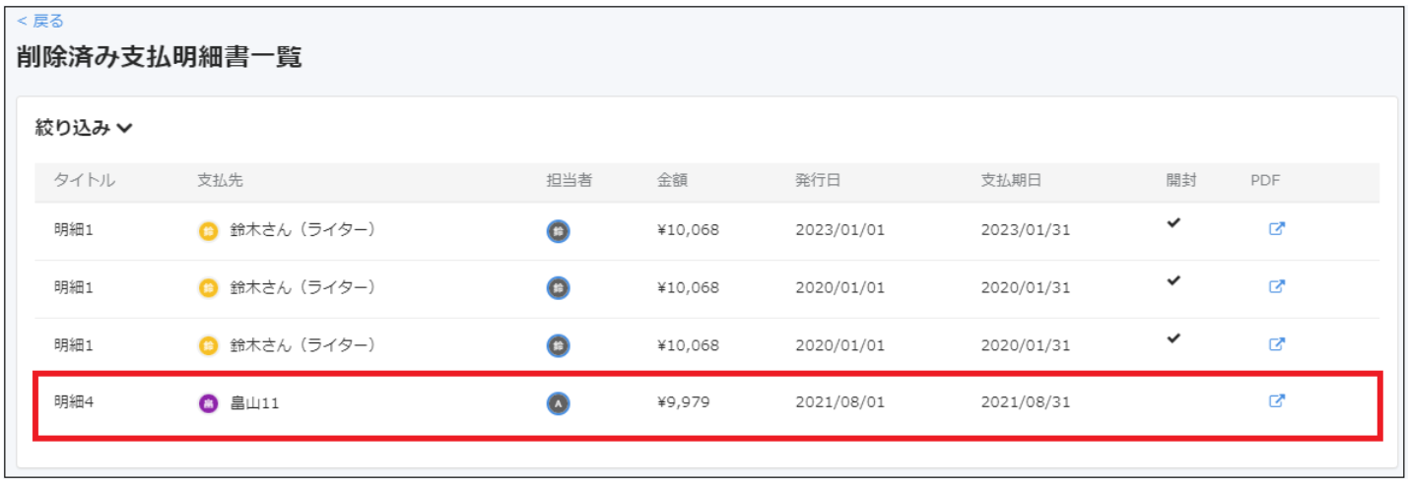This screenshot has height=487, width=1409.
Task: Click the 担当者 column header
Action: [x=570, y=181]
